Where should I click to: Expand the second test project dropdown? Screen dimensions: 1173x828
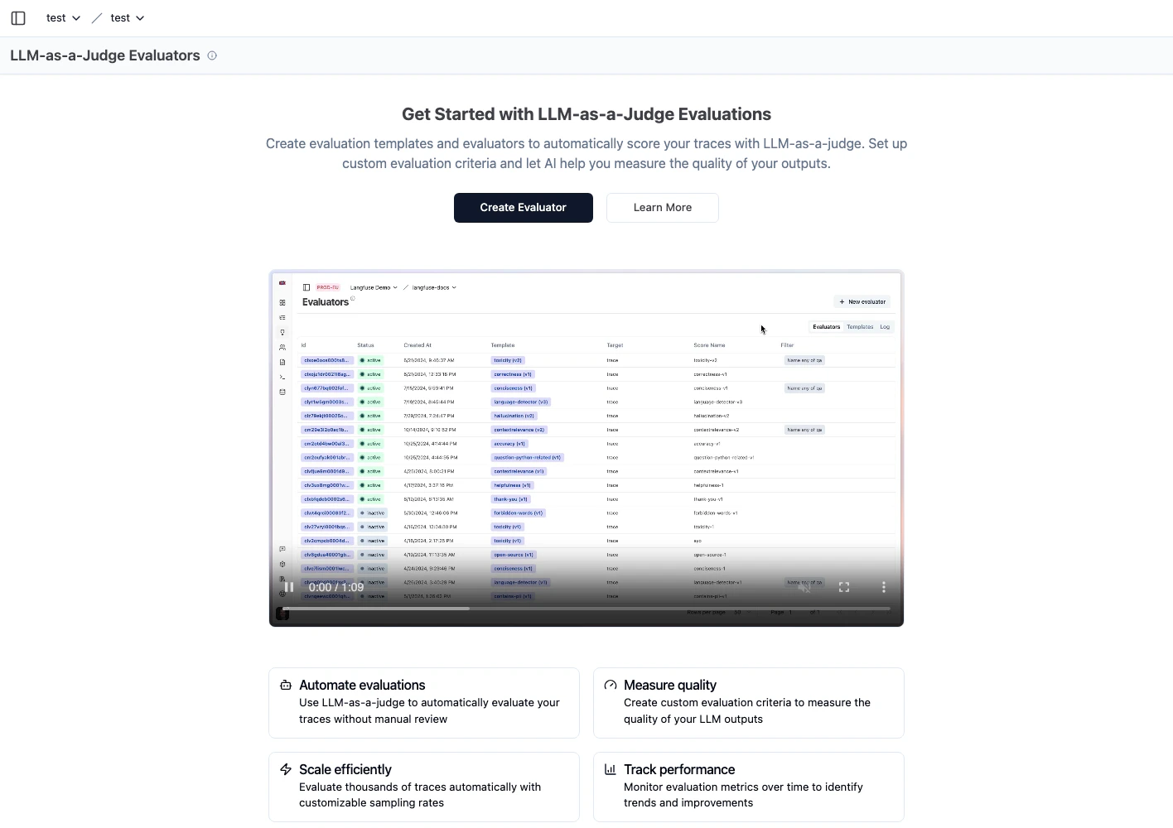coord(126,17)
